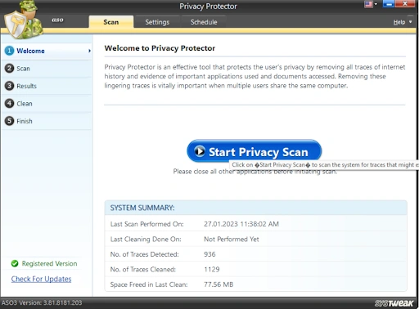Switch to the Scan tab
This screenshot has height=309, width=419.
tap(111, 22)
